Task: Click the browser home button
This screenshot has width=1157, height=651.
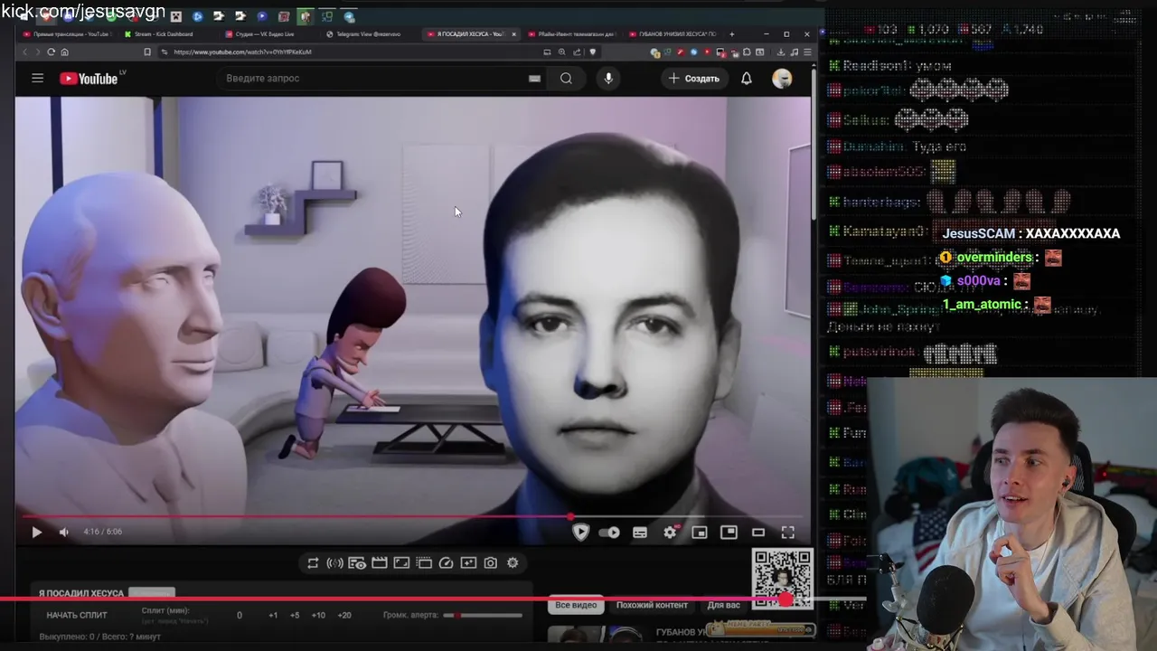Action: [x=64, y=52]
